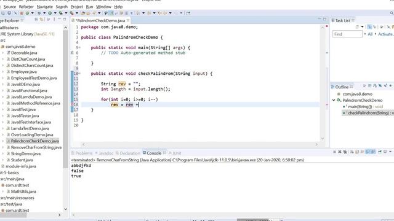Screen dimensions: 394x221
Task: Click the All link in Task List
Action: coord(370,34)
